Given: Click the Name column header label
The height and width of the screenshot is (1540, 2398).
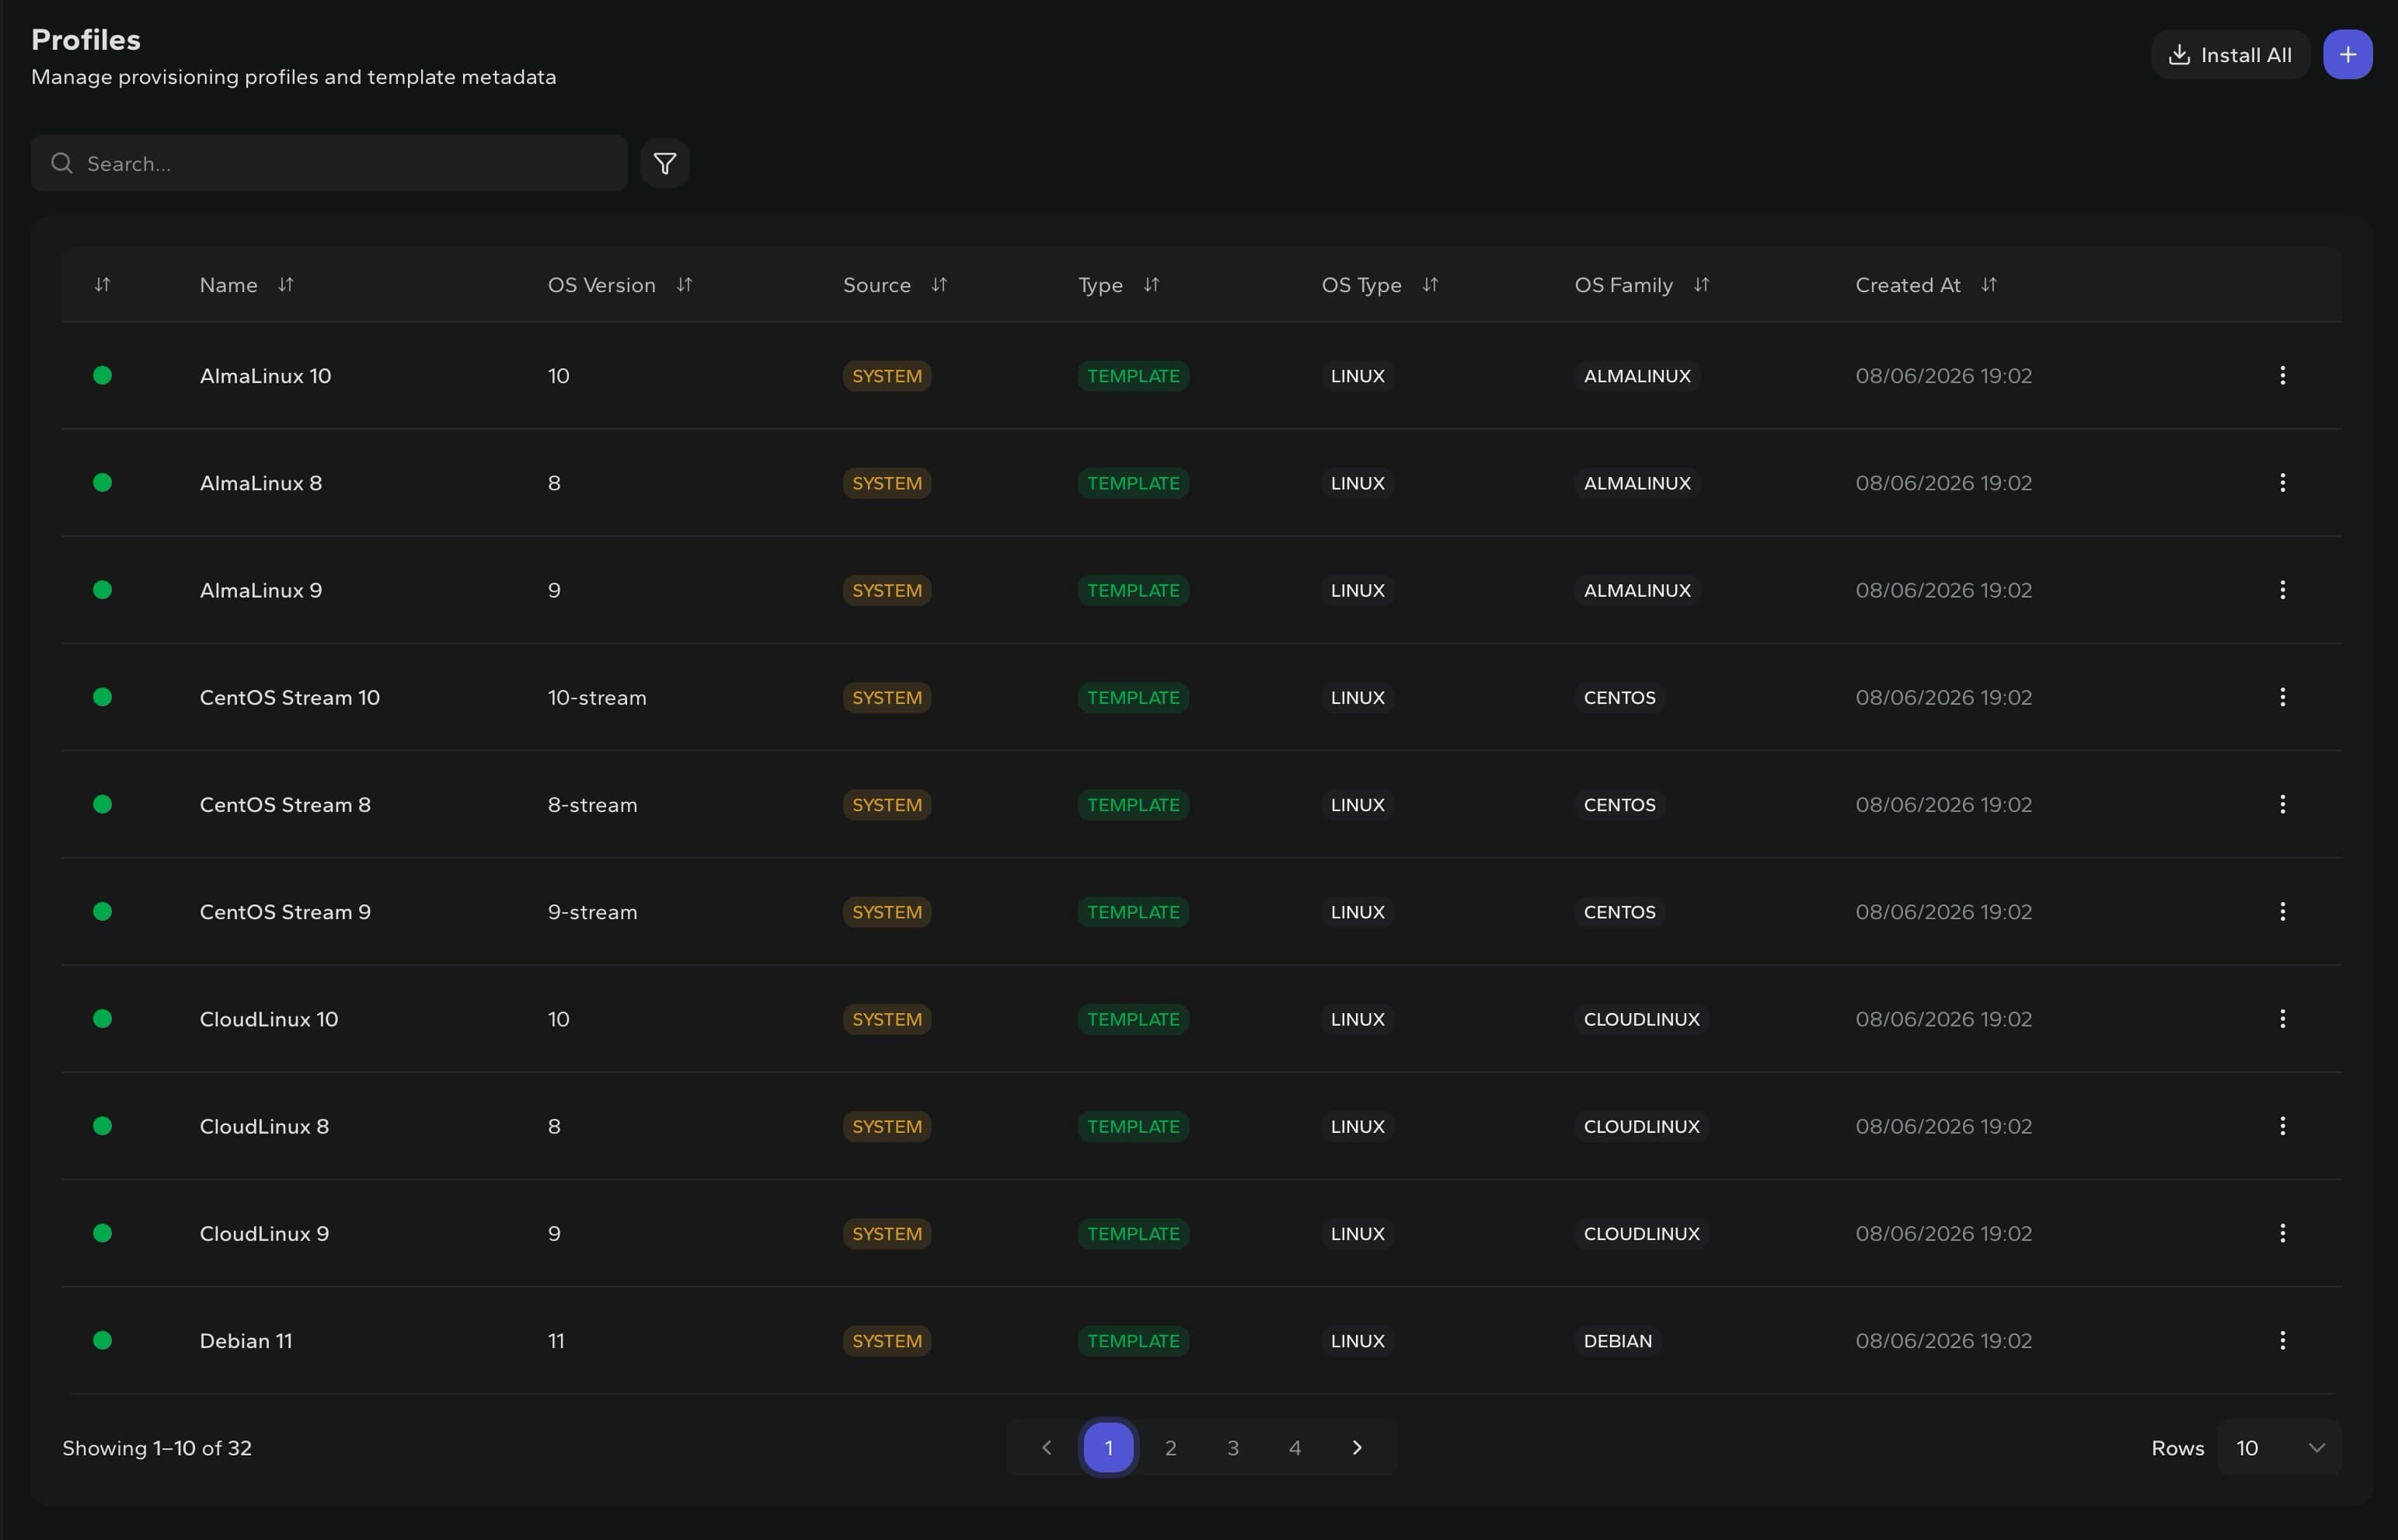Looking at the screenshot, I should click(x=228, y=285).
